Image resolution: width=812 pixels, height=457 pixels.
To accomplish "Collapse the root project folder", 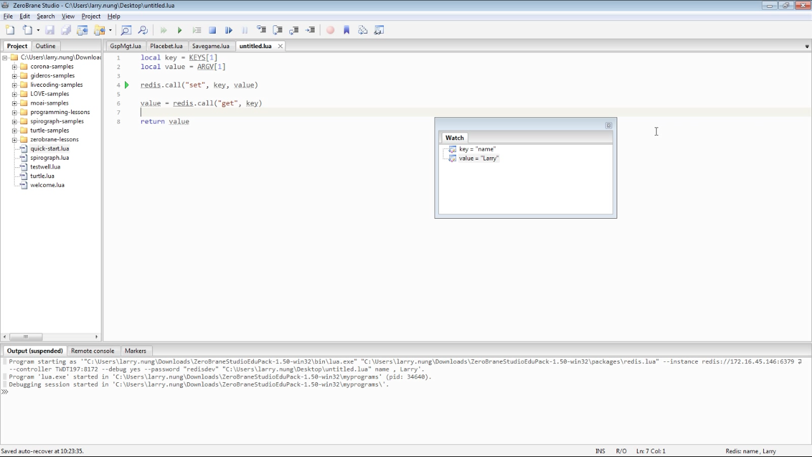I will point(5,58).
